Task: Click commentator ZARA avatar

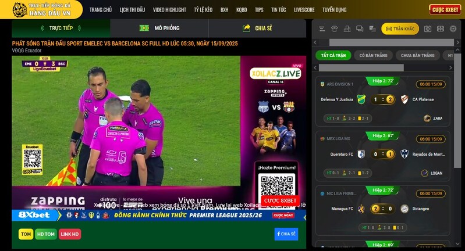Action: [427, 119]
